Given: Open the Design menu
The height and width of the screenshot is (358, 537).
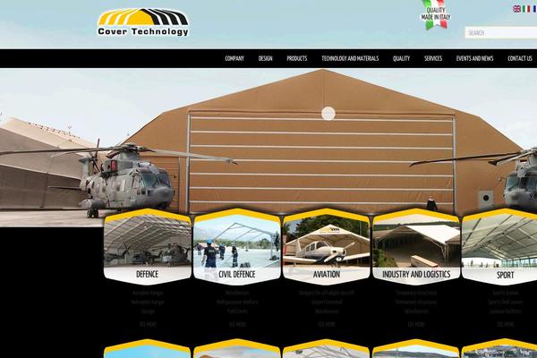Looking at the screenshot, I should click(266, 58).
